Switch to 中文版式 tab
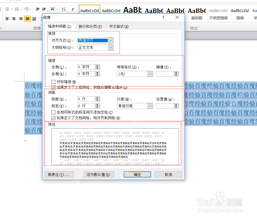 point(119,27)
